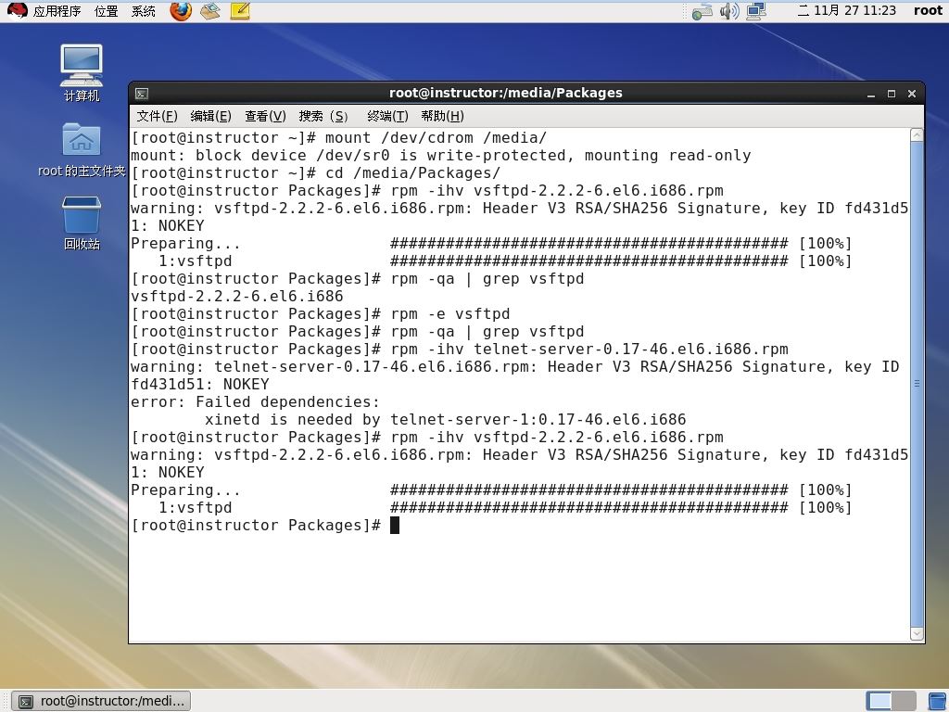Click the root user menu
This screenshot has height=712, width=949.
point(928,10)
